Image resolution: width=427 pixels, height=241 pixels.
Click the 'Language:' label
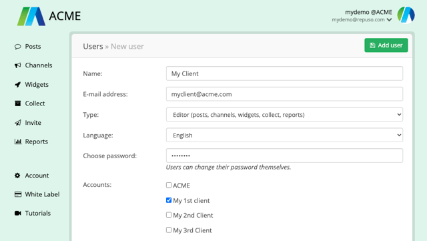click(98, 136)
